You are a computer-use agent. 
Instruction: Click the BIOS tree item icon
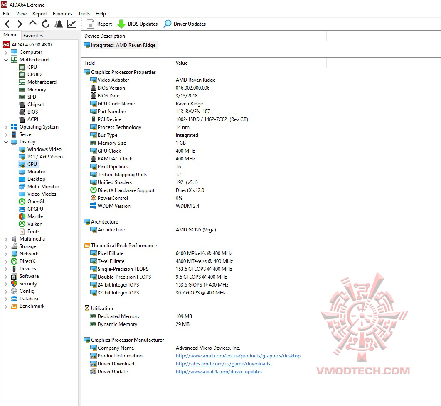point(22,112)
